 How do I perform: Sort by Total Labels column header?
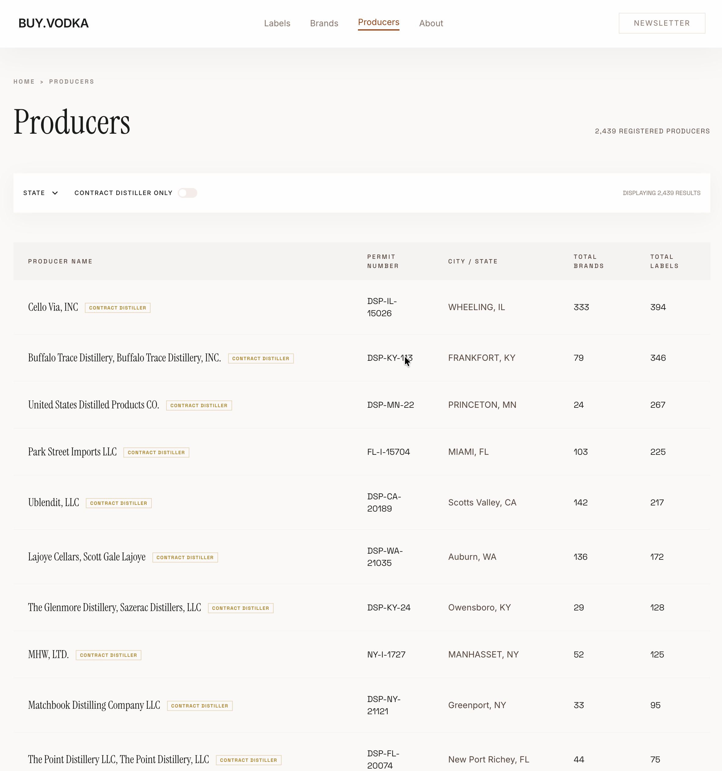664,261
